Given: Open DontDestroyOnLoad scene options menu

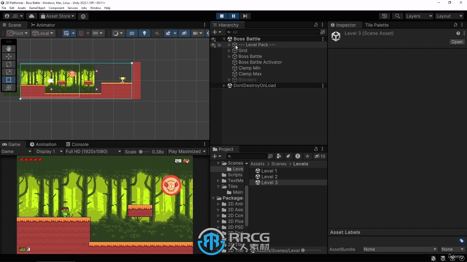Looking at the screenshot, I should click(323, 86).
